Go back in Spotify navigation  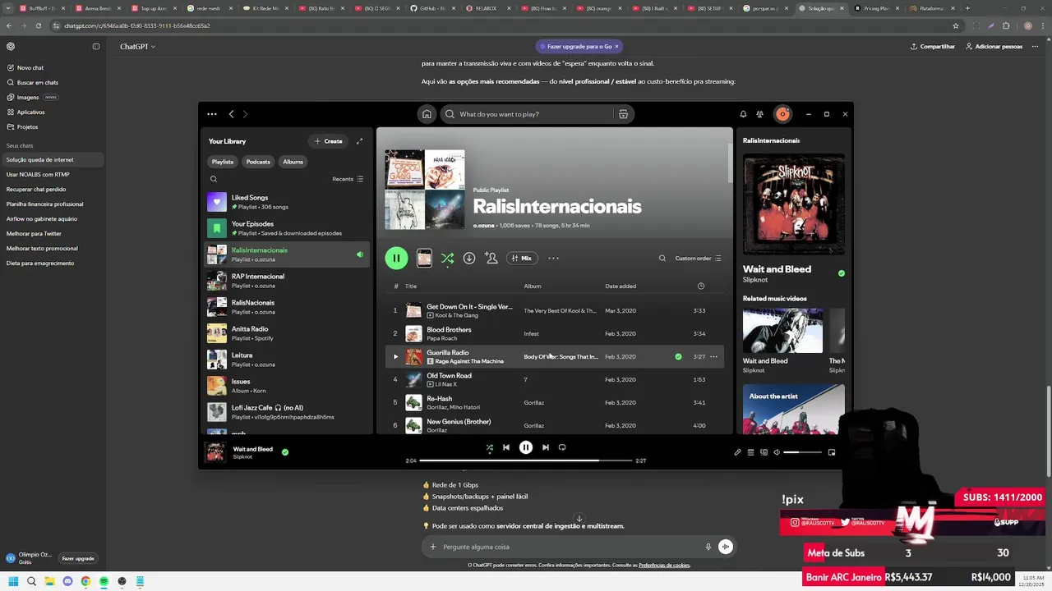232,114
